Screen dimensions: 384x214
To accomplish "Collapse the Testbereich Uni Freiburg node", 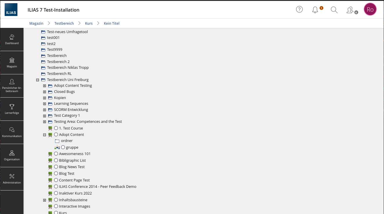I will pos(37,80).
